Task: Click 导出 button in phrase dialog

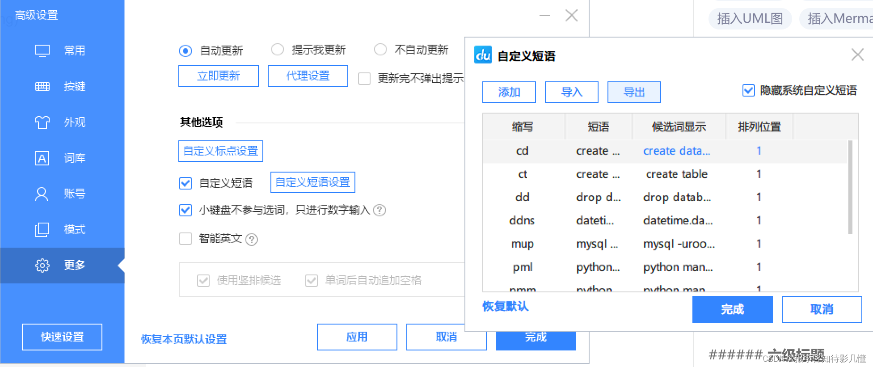Action: click(634, 92)
